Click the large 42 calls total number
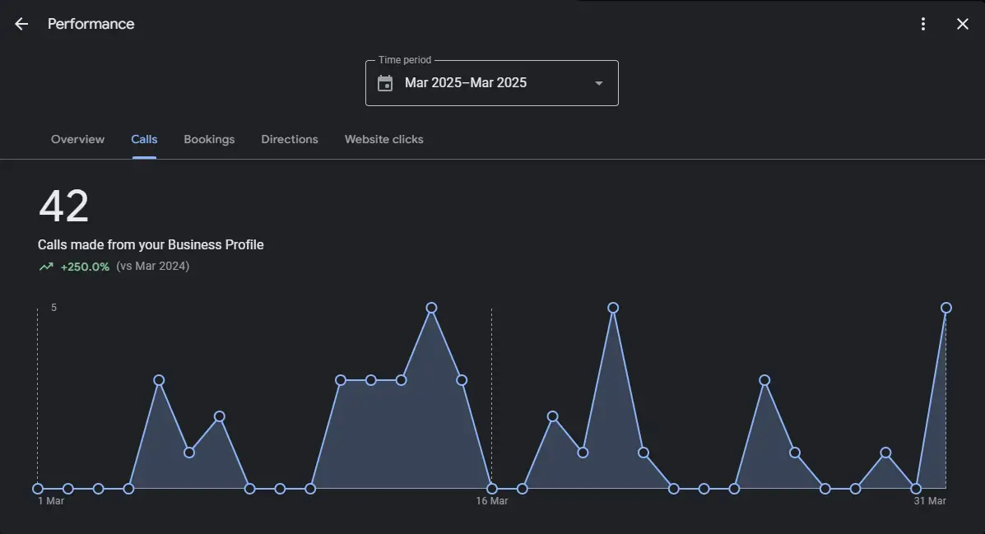This screenshot has height=534, width=985. 63,207
